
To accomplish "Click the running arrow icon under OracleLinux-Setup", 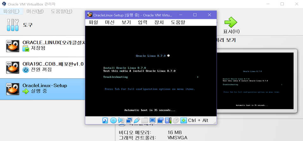I will click(x=26, y=91).
